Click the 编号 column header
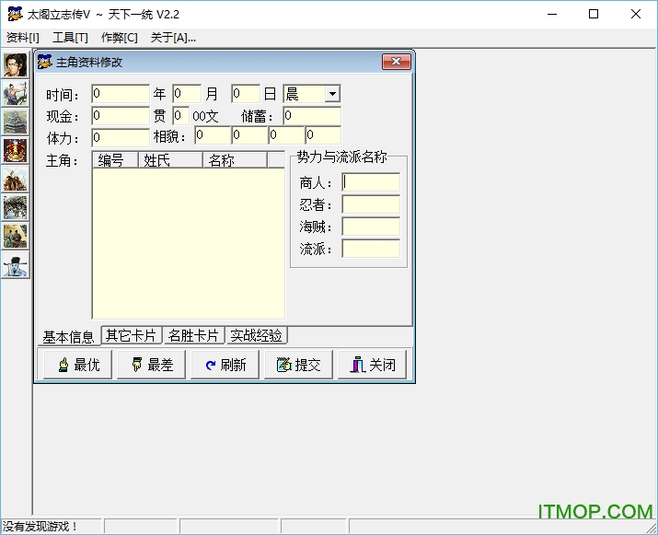Screen dimensions: 658x535 tap(115, 160)
